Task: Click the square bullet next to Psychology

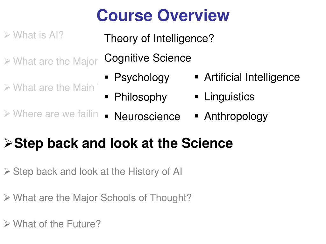Action: click(x=107, y=78)
